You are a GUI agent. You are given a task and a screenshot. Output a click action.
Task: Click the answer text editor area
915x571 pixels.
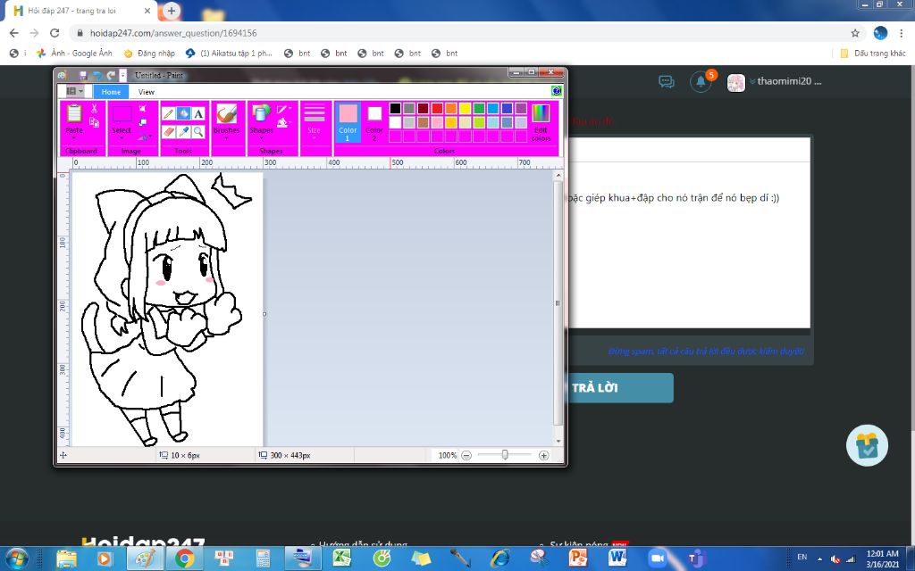(x=690, y=244)
